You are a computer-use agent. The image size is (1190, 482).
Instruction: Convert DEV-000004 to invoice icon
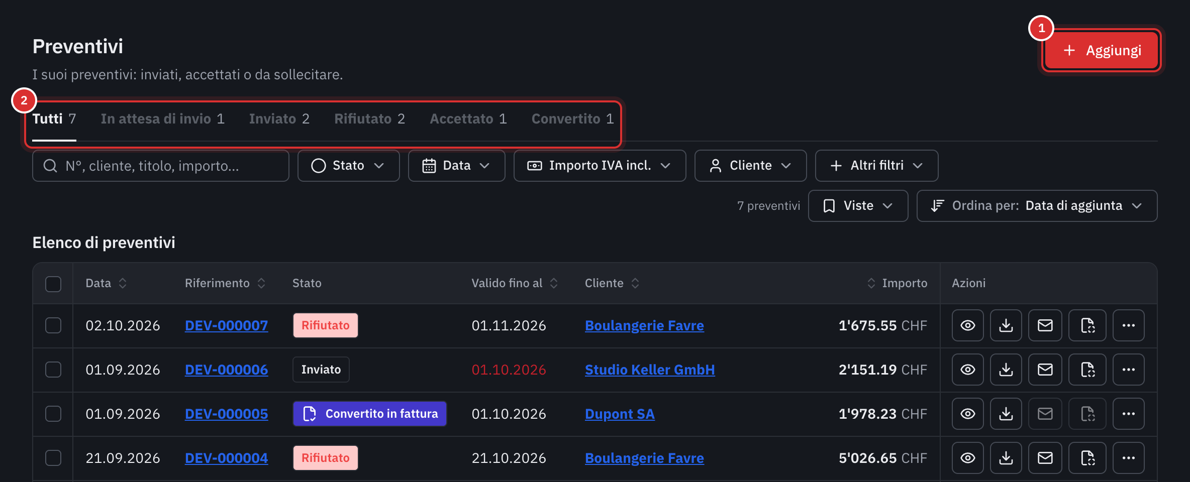(1087, 458)
